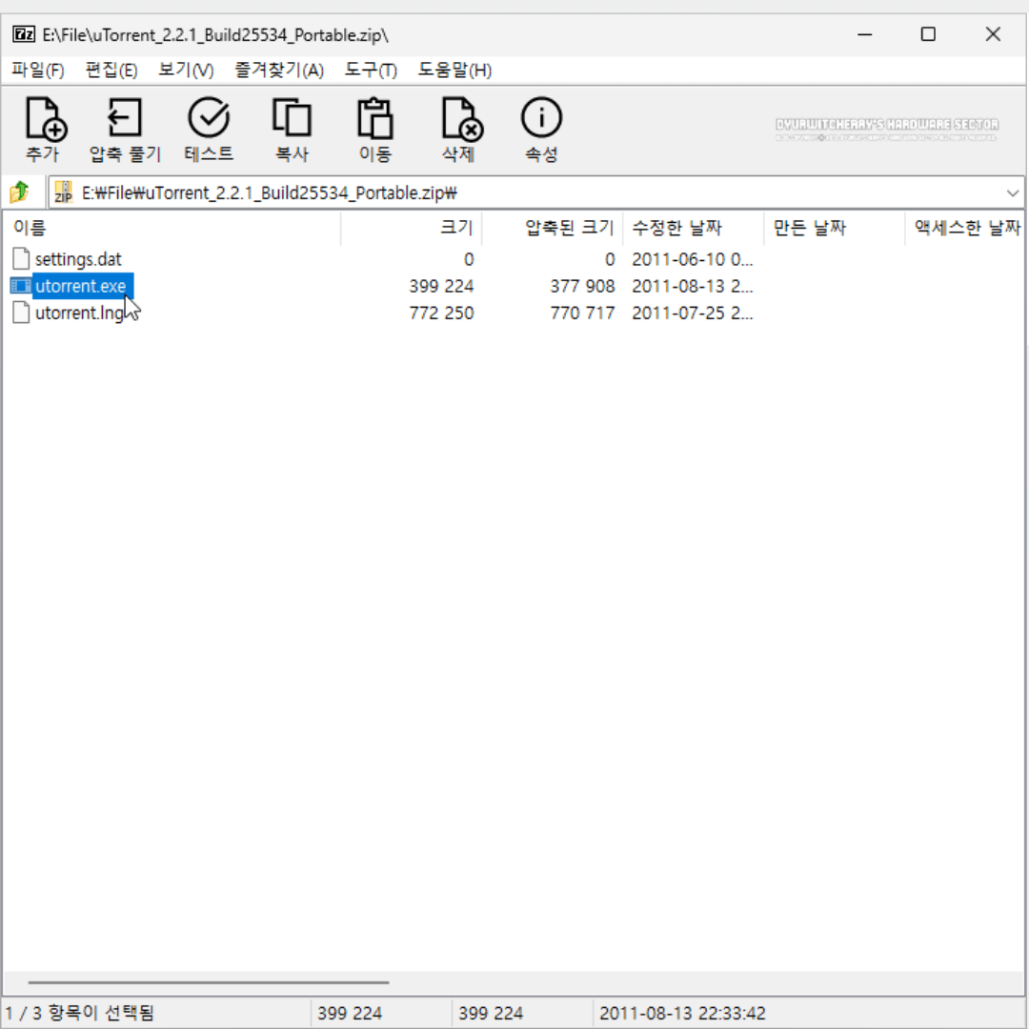Click the utorrent.lng file icon

click(21, 313)
